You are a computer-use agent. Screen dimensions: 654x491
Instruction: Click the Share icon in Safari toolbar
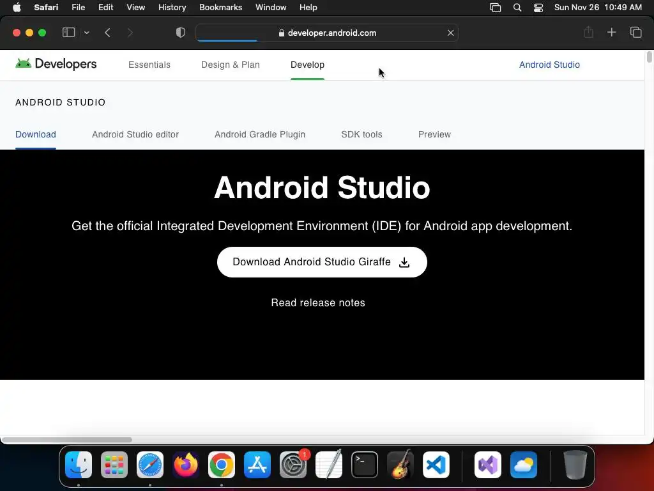[x=588, y=32]
